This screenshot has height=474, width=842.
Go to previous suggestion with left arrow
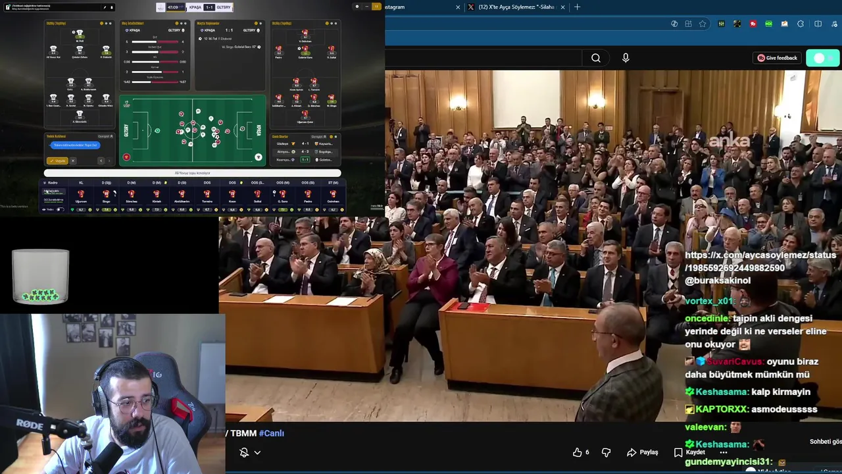tap(101, 161)
